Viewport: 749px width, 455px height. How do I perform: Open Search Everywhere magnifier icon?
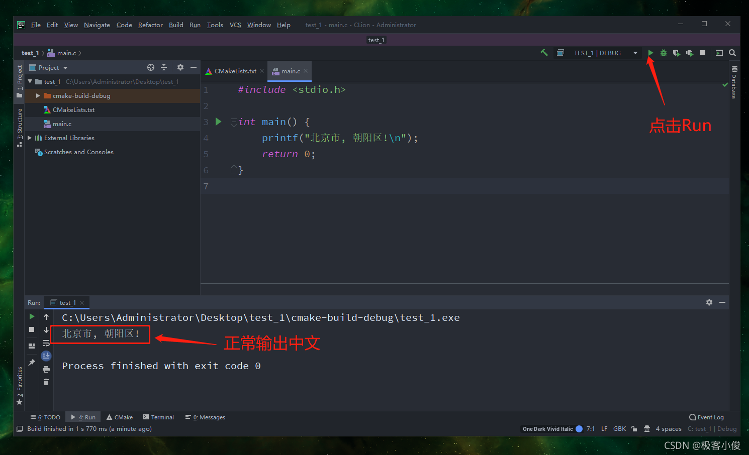coord(732,53)
